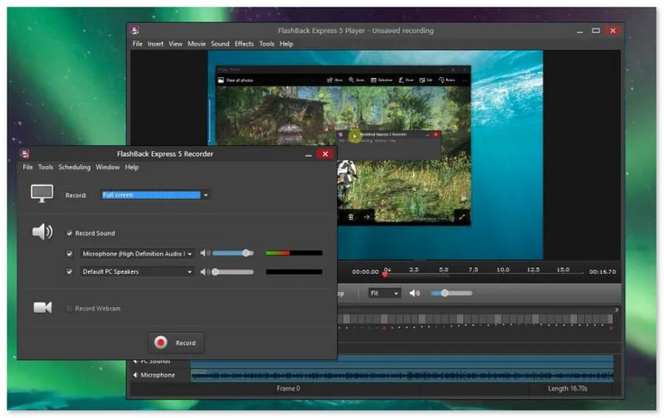Click the FlashBack logo in the Player title bar
The image size is (664, 418).
tap(134, 31)
